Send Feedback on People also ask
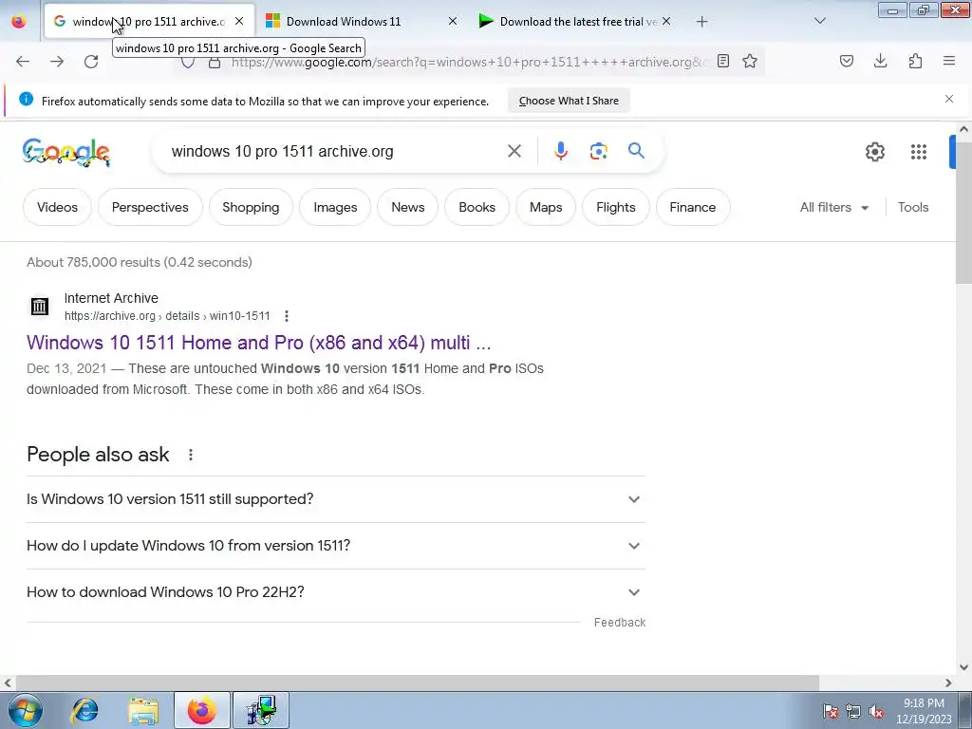Image resolution: width=972 pixels, height=729 pixels. click(619, 623)
